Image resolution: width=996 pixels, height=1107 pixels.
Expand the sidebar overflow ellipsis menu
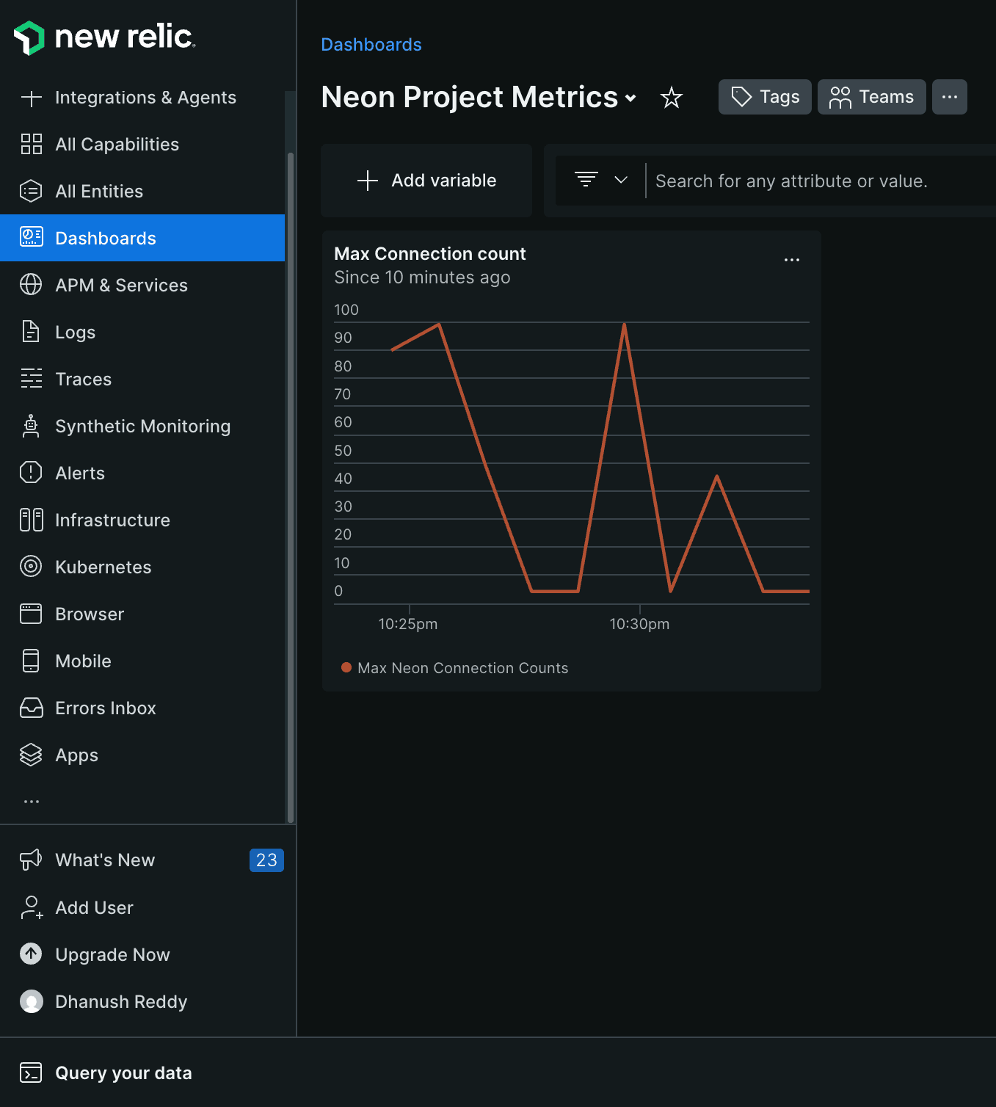tap(31, 801)
